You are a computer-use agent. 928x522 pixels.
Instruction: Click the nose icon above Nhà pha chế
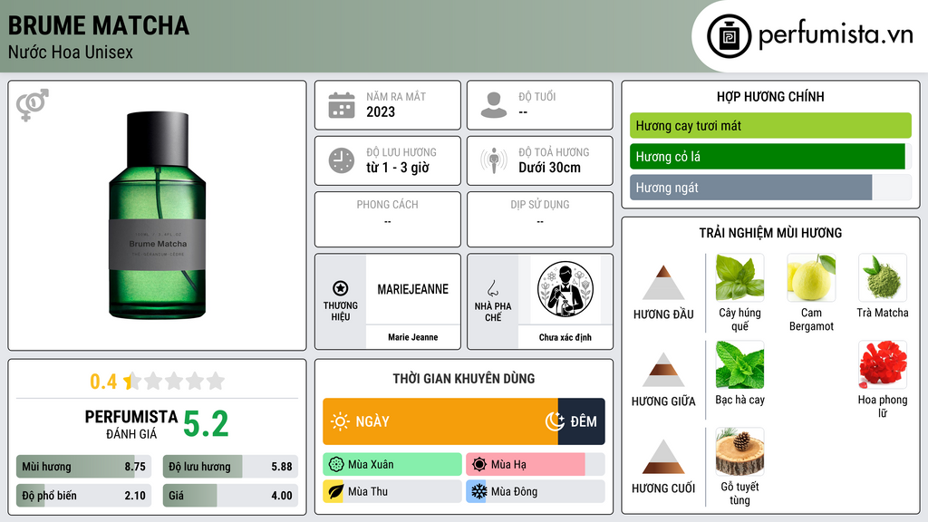492,288
